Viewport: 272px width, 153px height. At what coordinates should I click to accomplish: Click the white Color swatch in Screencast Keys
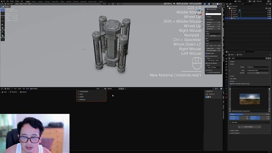pyautogui.click(x=213, y=14)
